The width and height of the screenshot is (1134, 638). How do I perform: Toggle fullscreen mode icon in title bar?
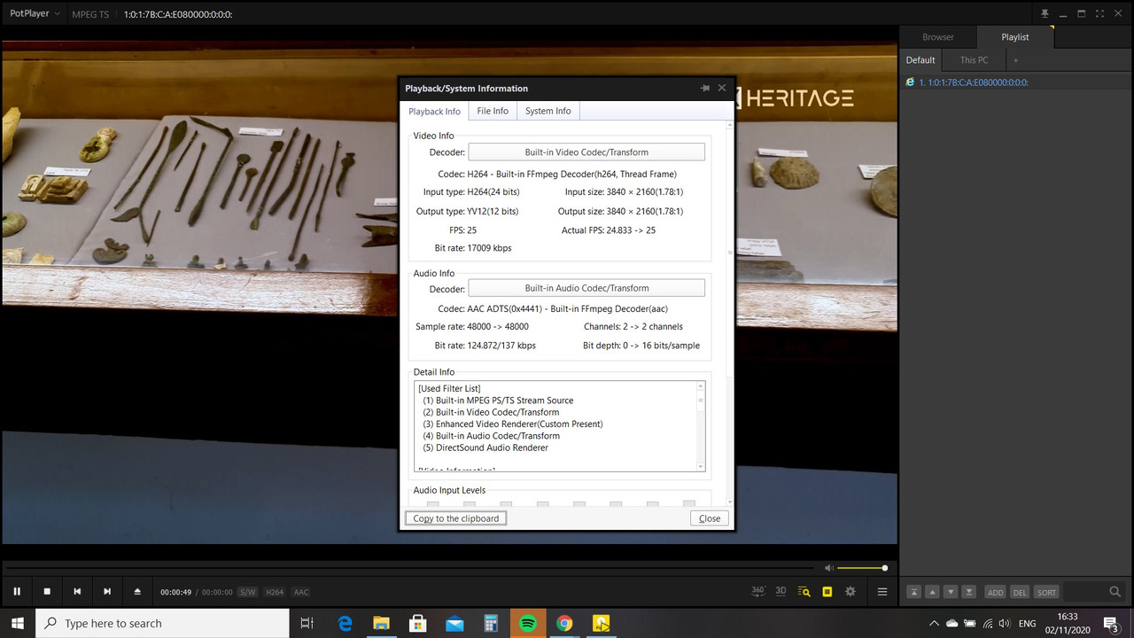1100,13
